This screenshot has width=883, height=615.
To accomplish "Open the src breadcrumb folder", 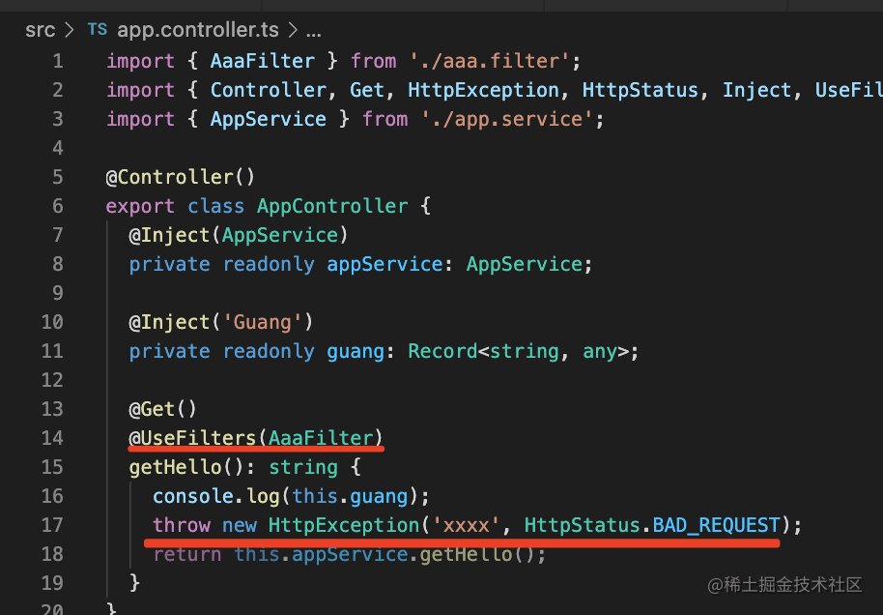I will pos(40,30).
